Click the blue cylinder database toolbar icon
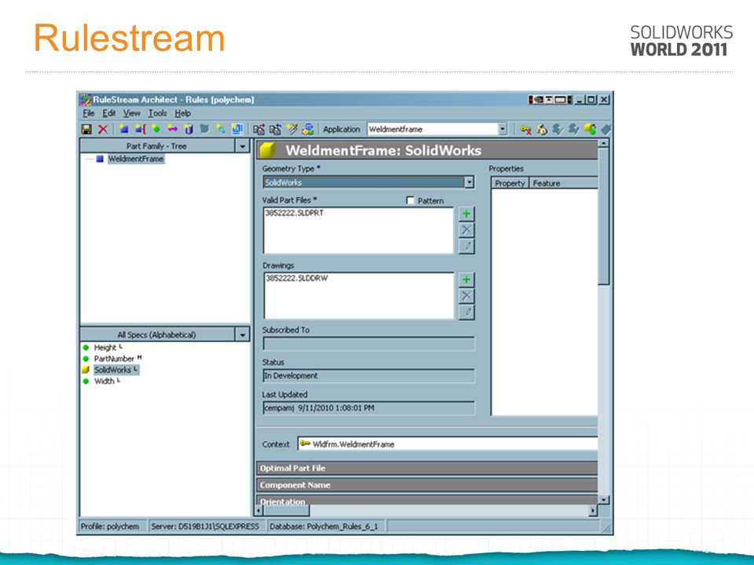The height and width of the screenshot is (565, 754). (188, 129)
